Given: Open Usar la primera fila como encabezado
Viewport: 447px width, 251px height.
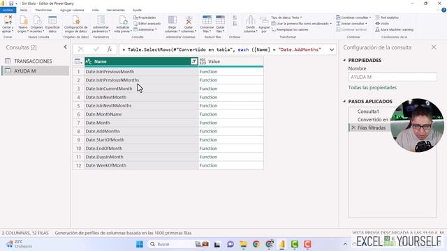Looking at the screenshot, I should (x=301, y=24).
